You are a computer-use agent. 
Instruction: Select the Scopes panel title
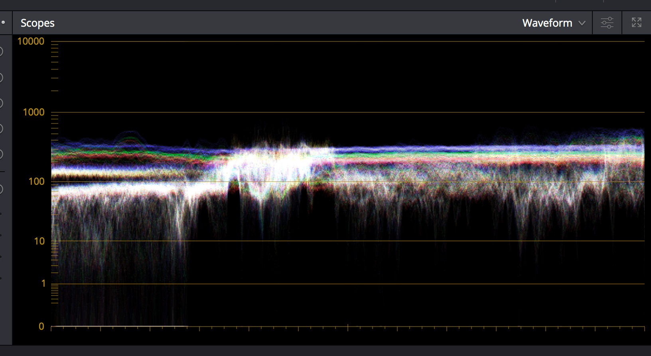click(37, 23)
